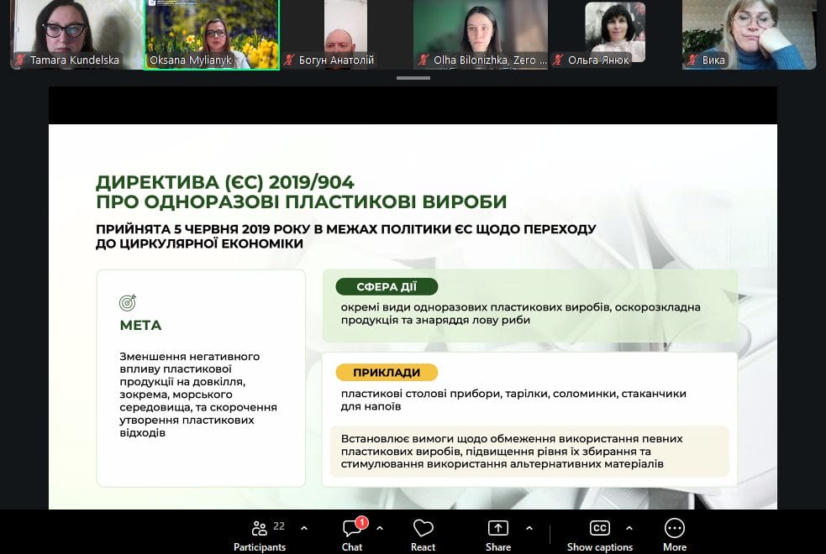This screenshot has width=826, height=554.
Task: Expand the captions settings chevron
Action: (629, 528)
